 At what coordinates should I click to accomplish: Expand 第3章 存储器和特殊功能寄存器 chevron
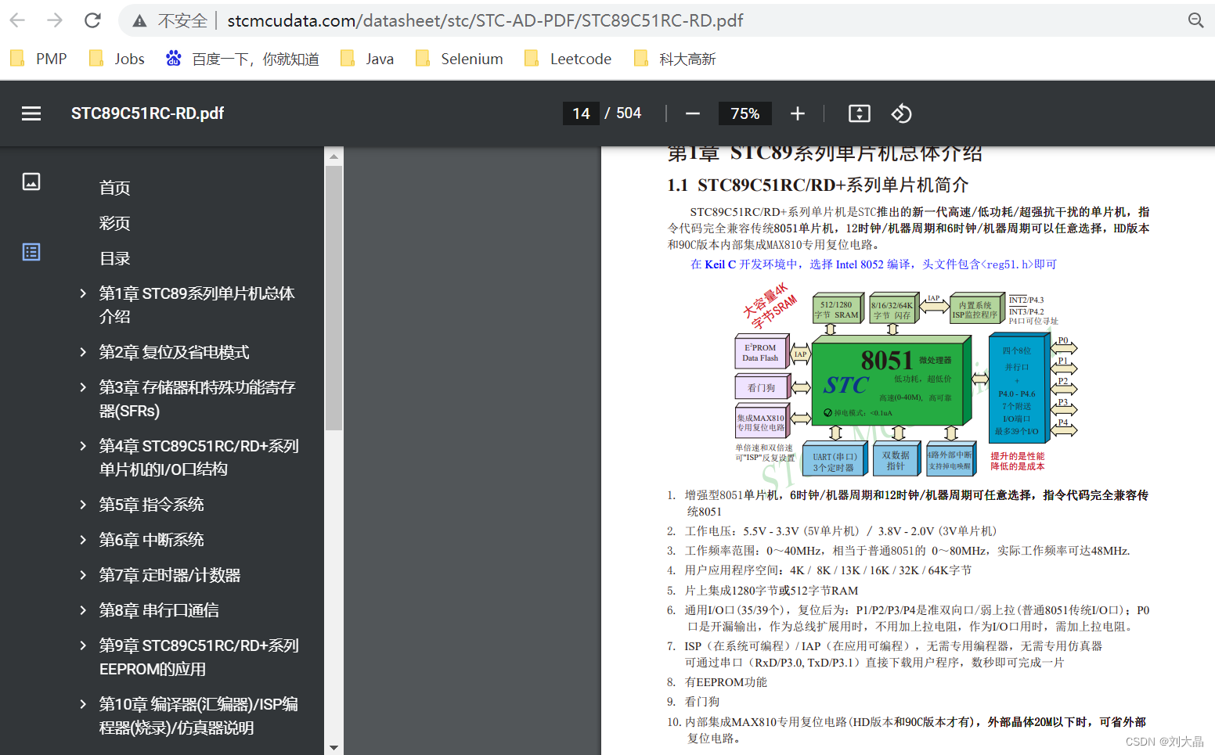pyautogui.click(x=83, y=387)
